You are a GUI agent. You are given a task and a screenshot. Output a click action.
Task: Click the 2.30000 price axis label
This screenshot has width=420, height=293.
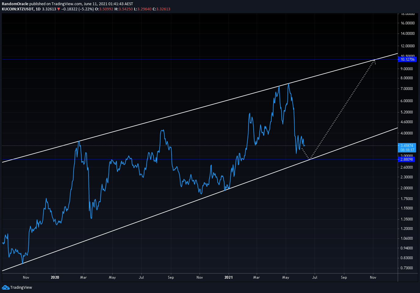[x=407, y=177]
